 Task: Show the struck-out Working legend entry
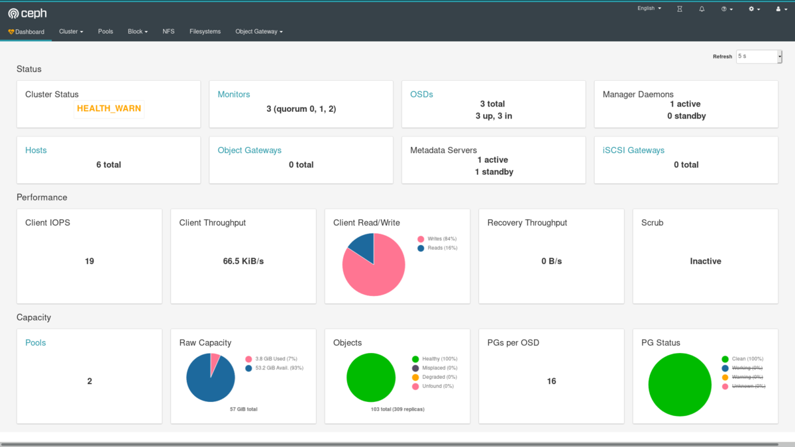click(x=742, y=368)
